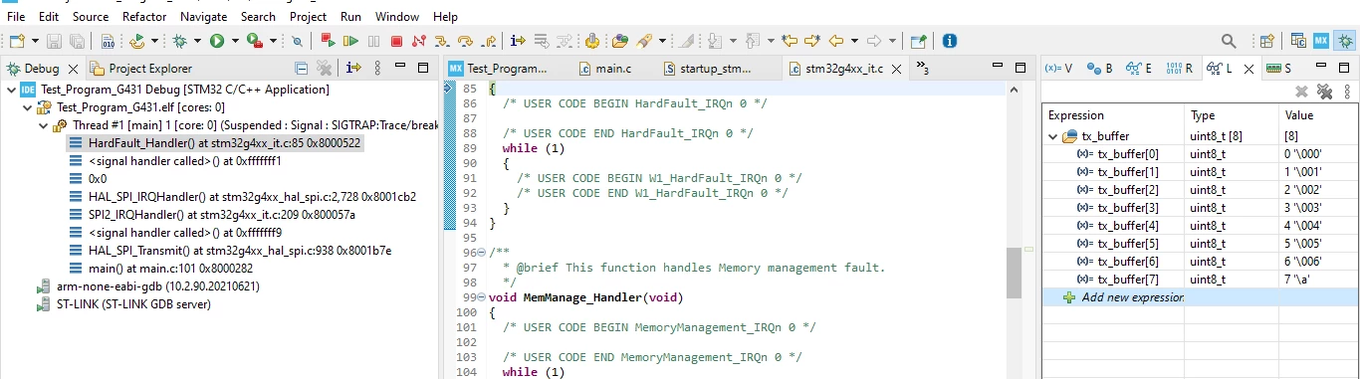1360x379 pixels.
Task: Open dropdown next to Debug bug icon
Action: 197,41
